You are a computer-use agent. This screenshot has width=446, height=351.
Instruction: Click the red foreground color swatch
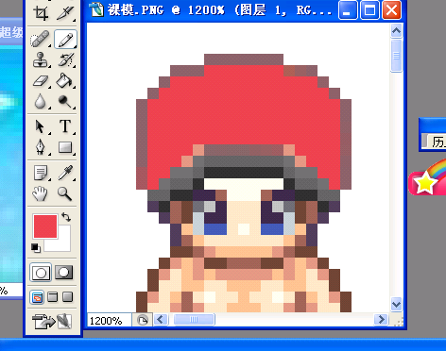click(45, 226)
